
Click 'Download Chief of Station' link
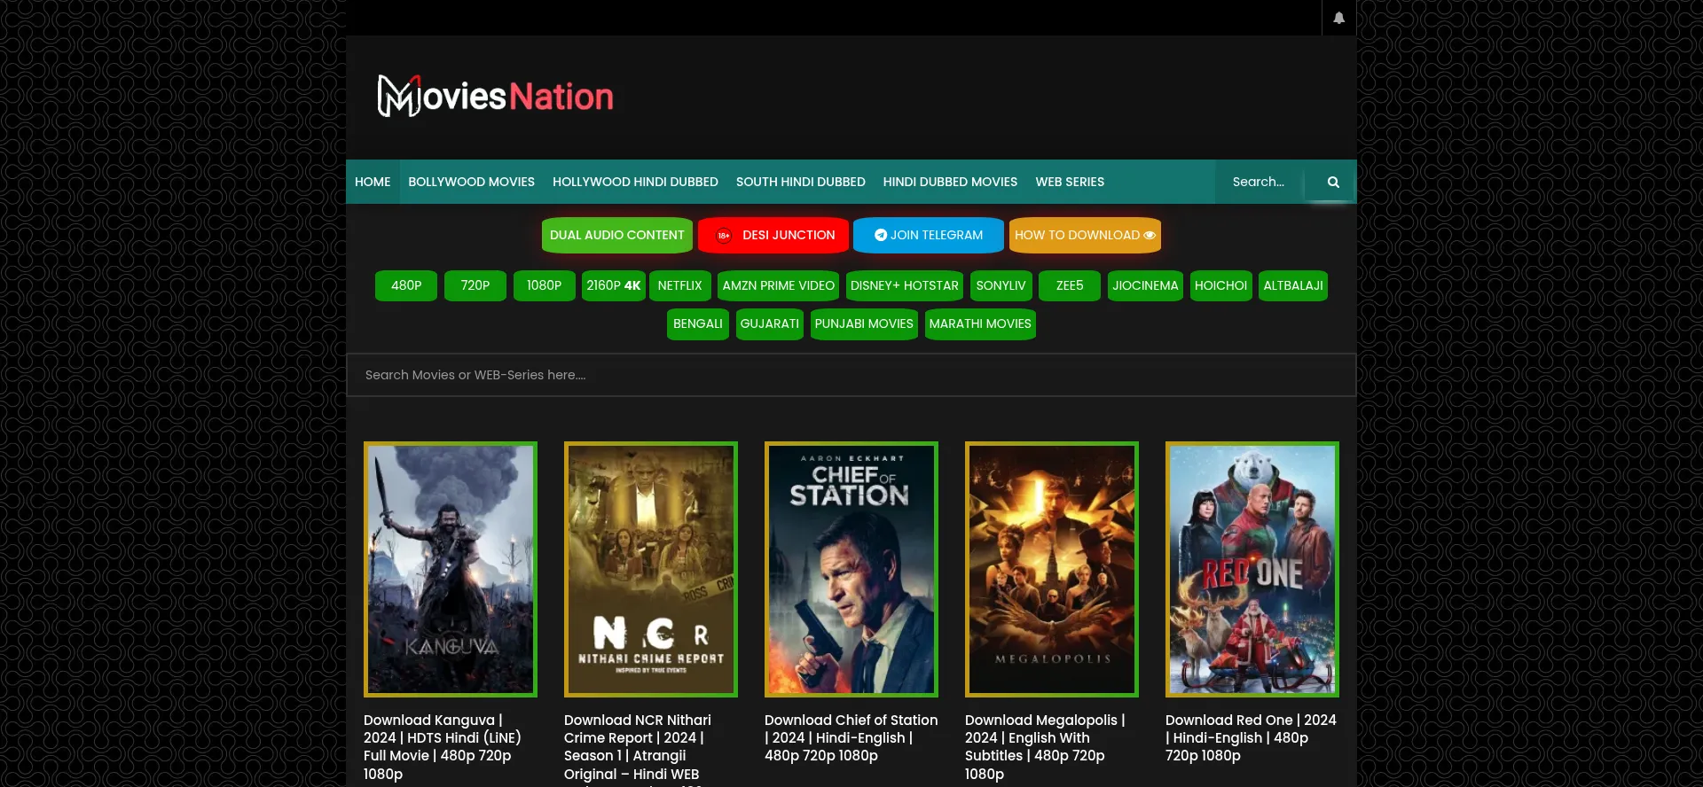click(851, 737)
